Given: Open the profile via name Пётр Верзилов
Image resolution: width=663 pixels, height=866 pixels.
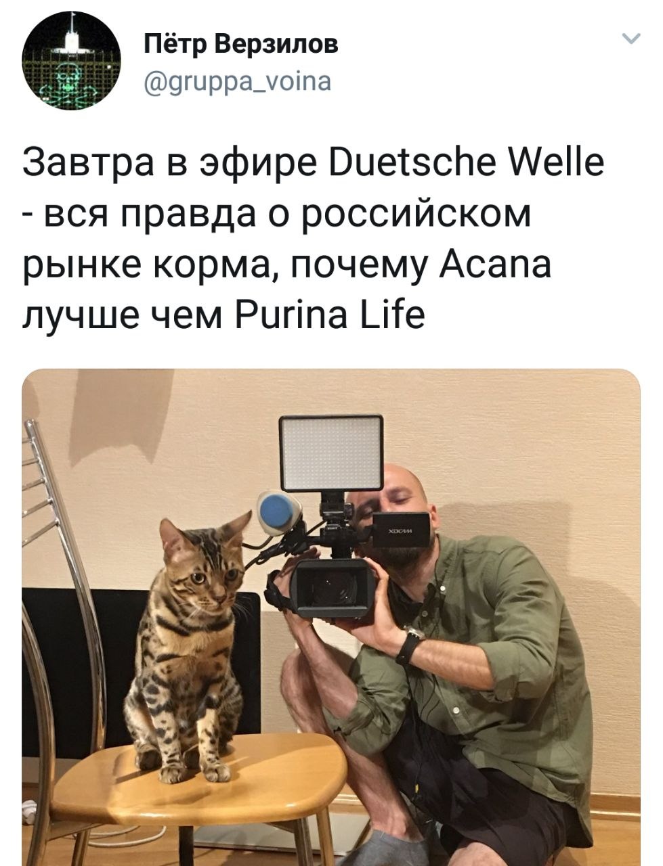Looking at the screenshot, I should 241,45.
